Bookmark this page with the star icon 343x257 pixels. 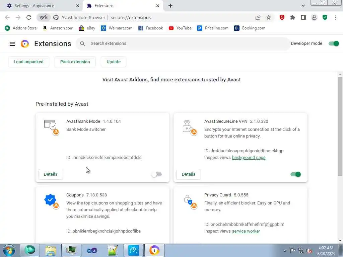point(269,17)
